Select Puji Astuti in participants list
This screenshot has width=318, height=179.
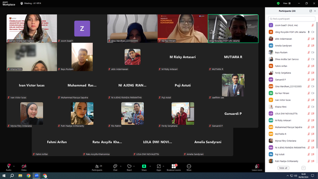tap(291, 154)
